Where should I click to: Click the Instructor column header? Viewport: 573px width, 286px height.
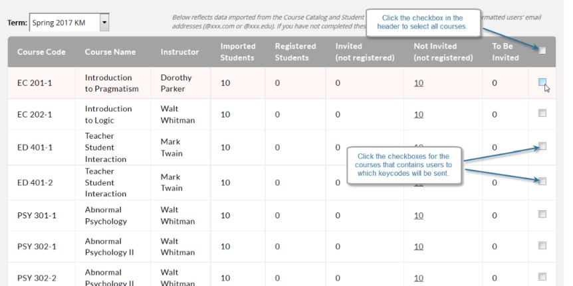tap(179, 52)
